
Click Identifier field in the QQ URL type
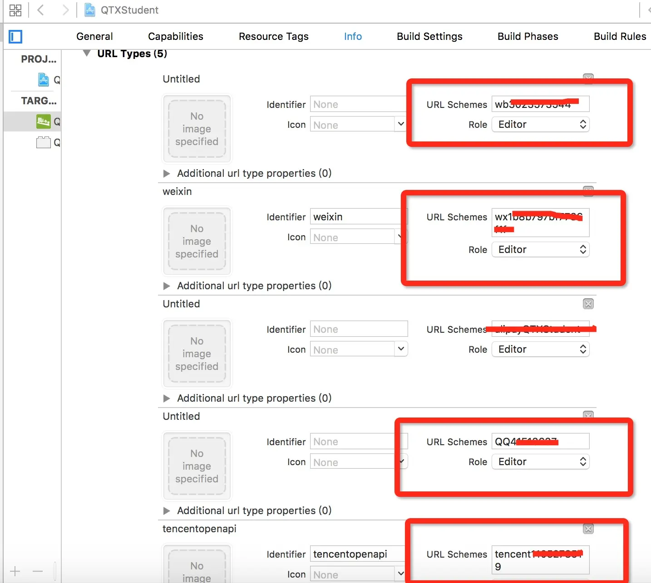[x=359, y=442]
